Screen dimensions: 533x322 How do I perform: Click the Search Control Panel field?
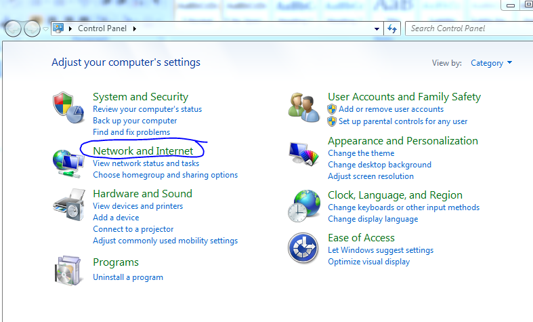[470, 28]
